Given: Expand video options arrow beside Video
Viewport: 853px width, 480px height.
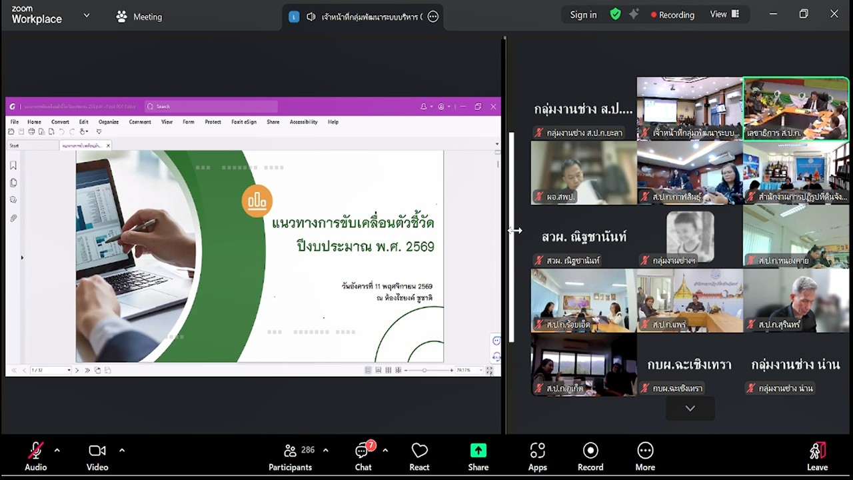Looking at the screenshot, I should pos(122,451).
